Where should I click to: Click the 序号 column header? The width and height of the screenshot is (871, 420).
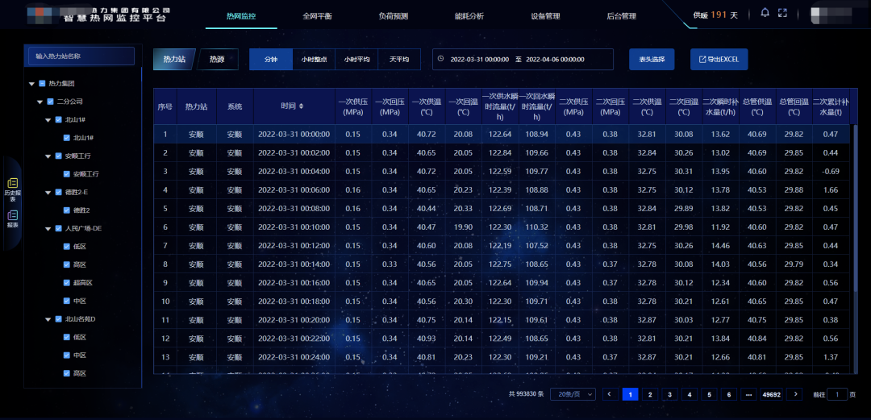click(165, 106)
